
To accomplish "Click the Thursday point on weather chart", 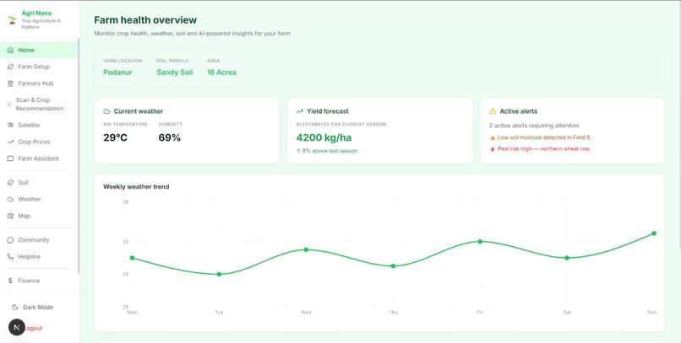I will pos(393,266).
